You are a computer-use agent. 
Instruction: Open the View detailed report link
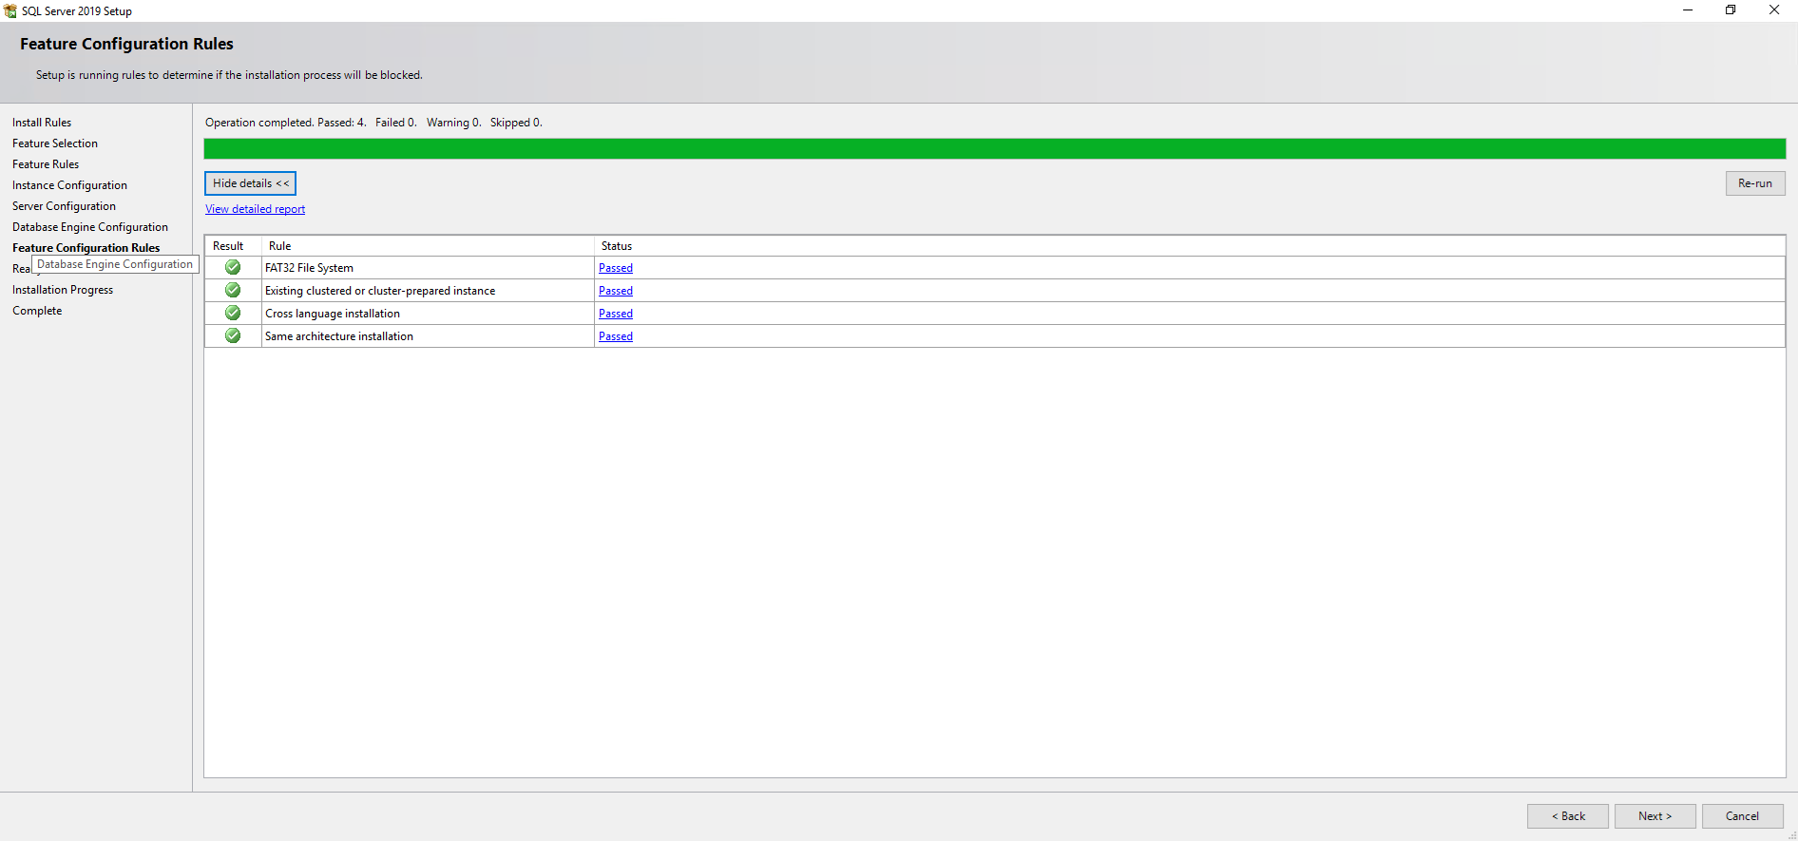pos(255,209)
